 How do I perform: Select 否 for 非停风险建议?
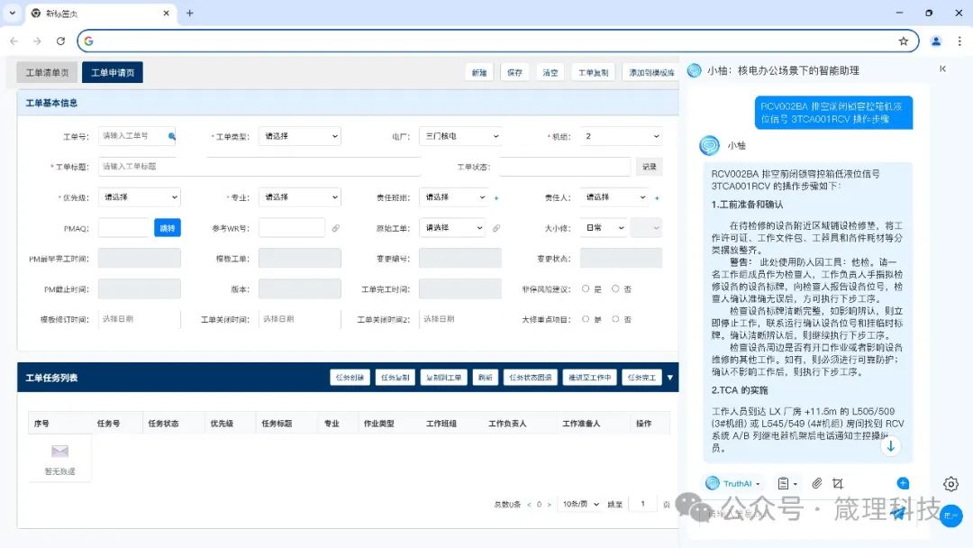(x=615, y=289)
